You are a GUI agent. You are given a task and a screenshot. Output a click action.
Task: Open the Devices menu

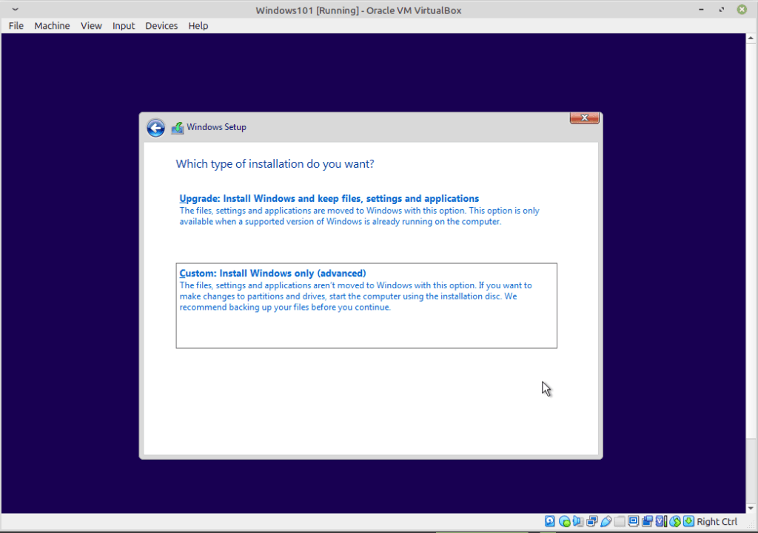click(x=161, y=26)
